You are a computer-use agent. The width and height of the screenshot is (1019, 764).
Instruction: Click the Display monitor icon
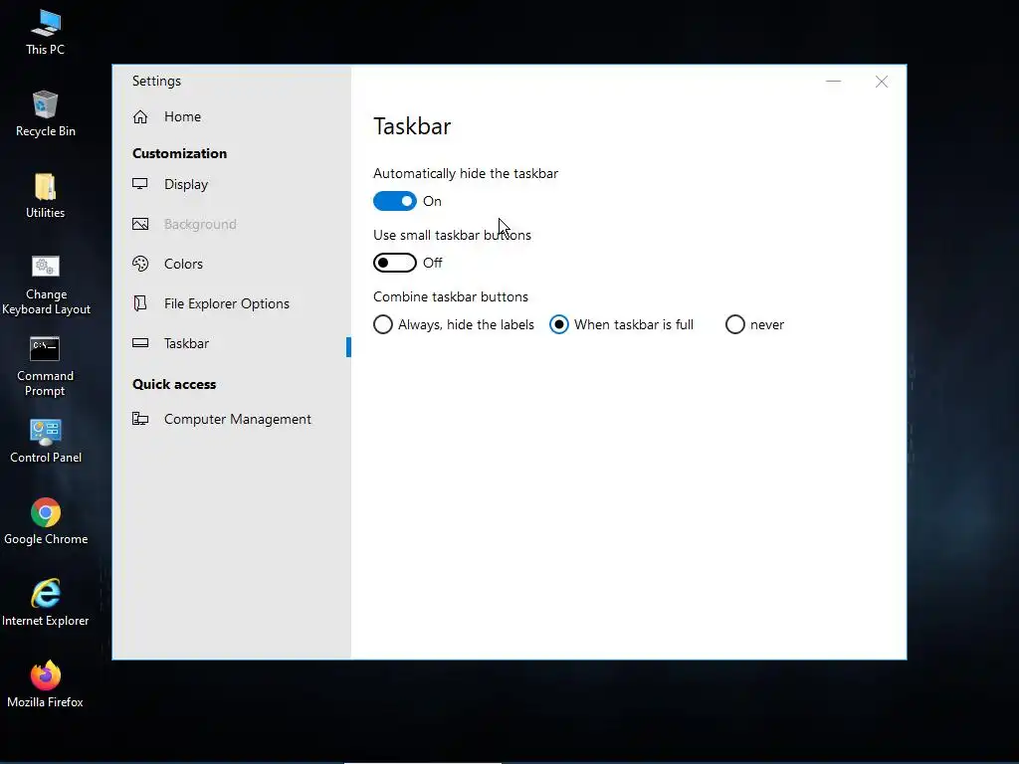[x=140, y=184]
